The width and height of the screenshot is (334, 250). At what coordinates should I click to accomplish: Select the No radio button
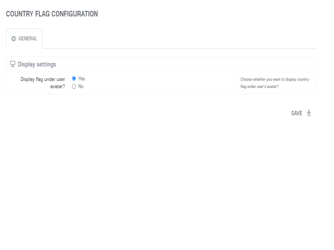pos(74,87)
